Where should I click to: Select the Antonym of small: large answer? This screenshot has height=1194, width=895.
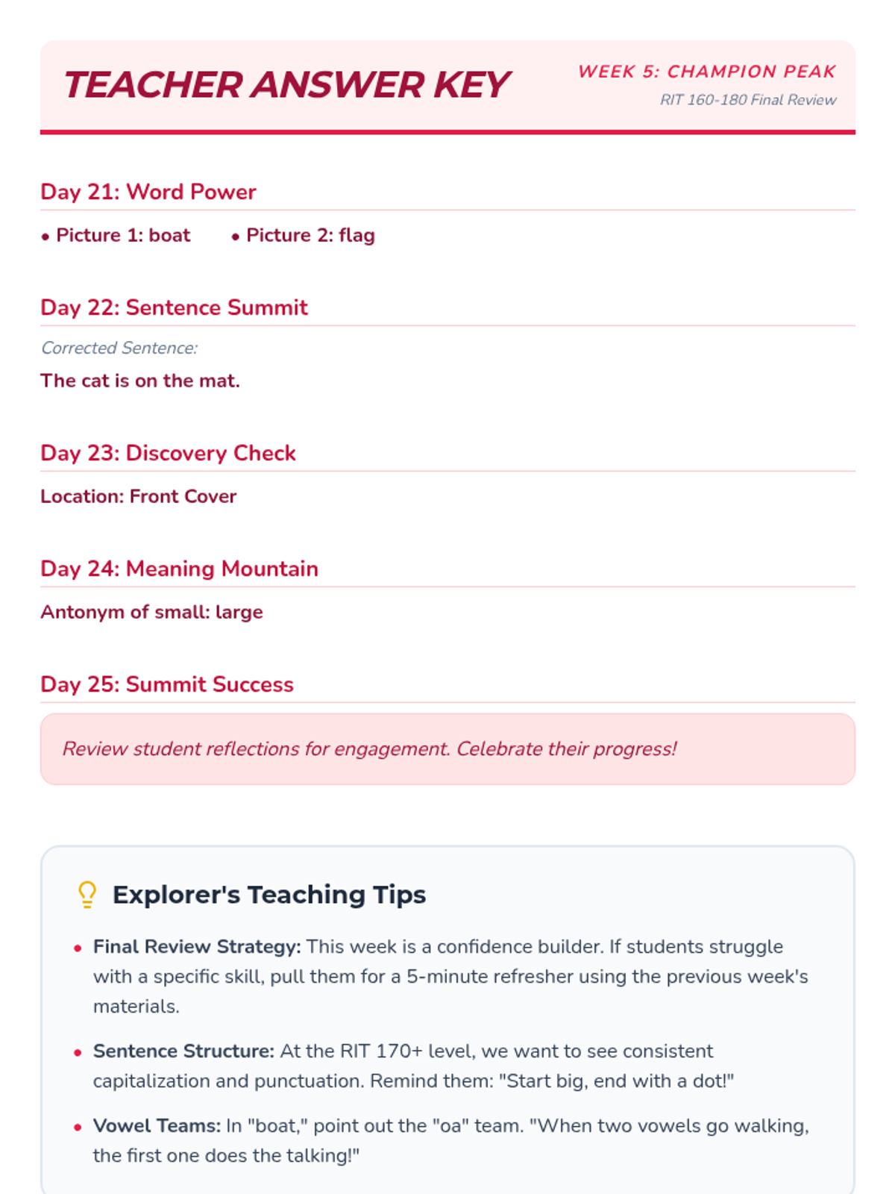(151, 612)
